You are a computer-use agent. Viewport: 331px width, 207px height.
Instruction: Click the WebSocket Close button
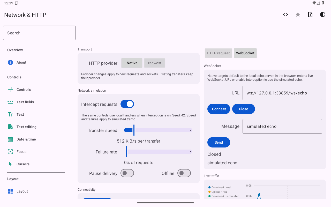[x=244, y=109]
